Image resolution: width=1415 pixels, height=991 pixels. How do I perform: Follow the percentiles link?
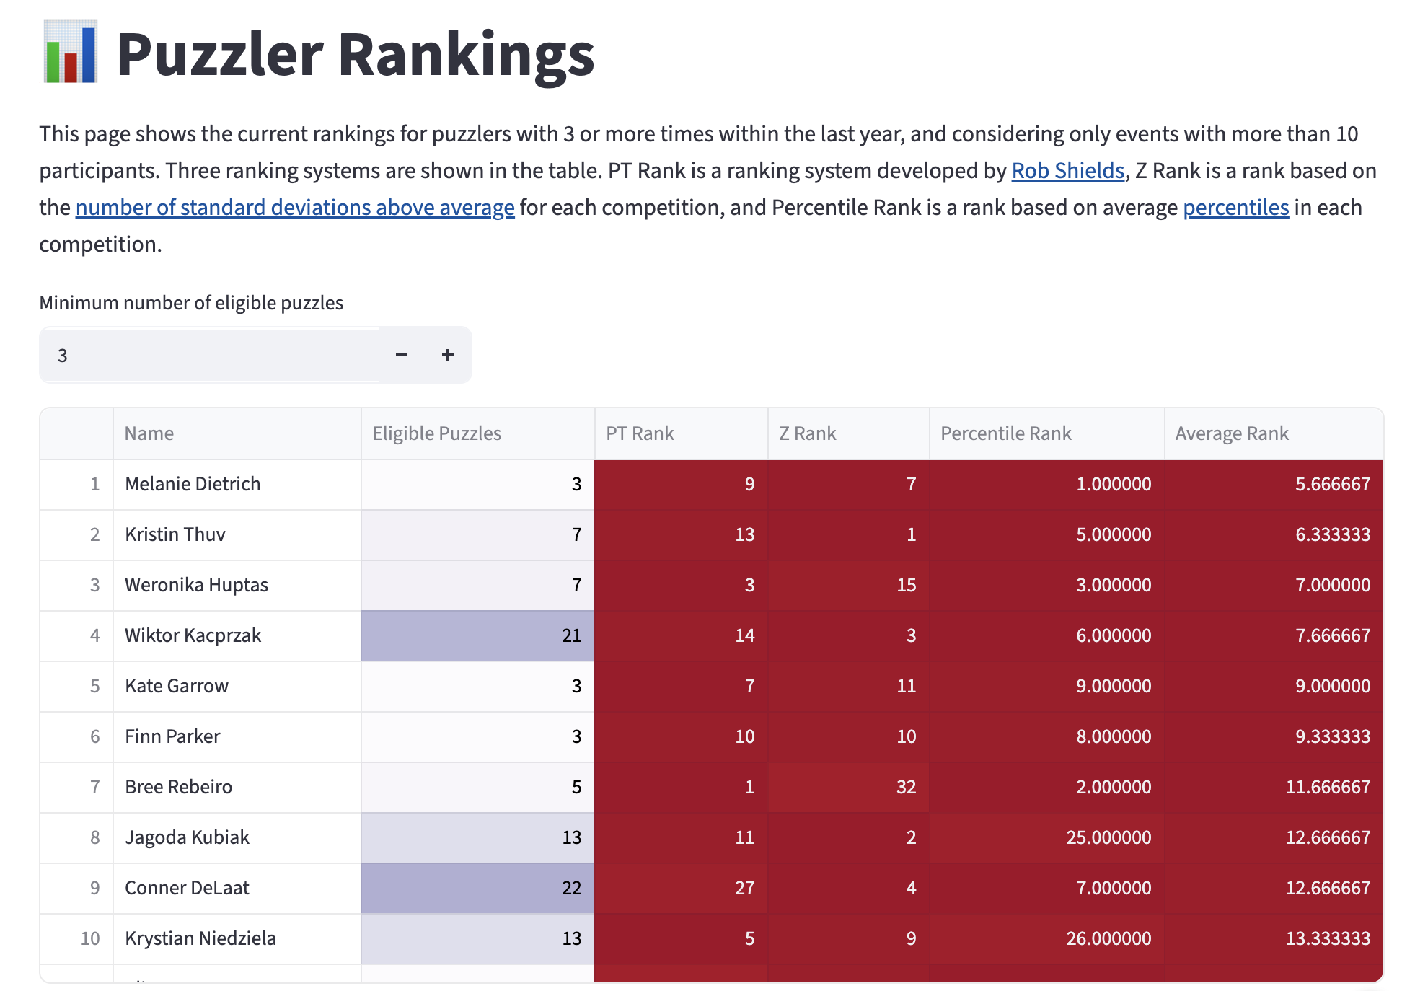[1235, 208]
